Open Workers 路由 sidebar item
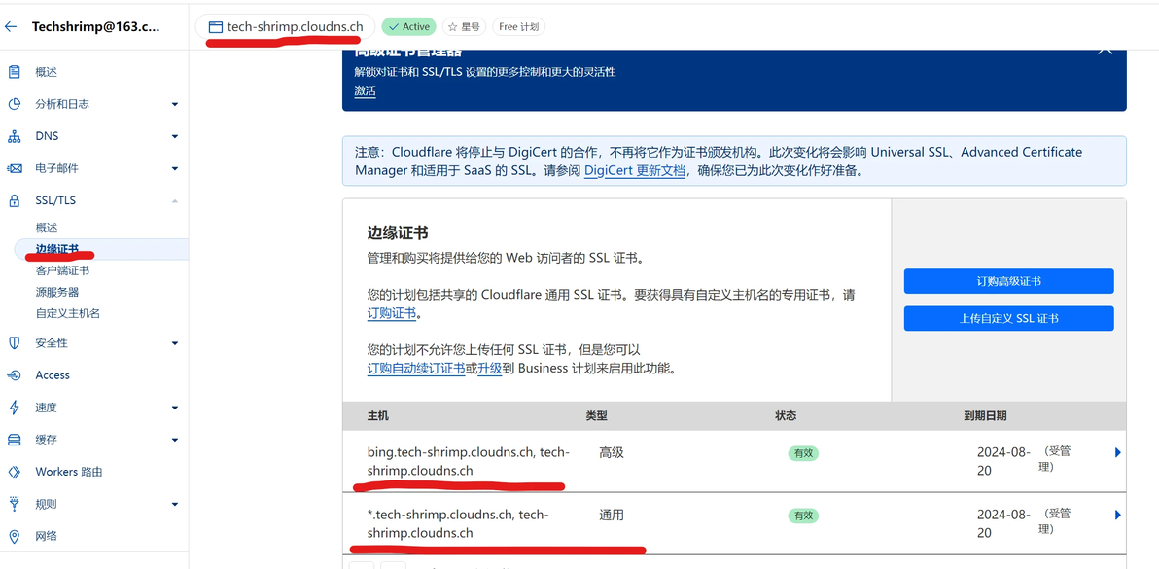Viewport: 1159px width, 569px height. click(x=69, y=472)
